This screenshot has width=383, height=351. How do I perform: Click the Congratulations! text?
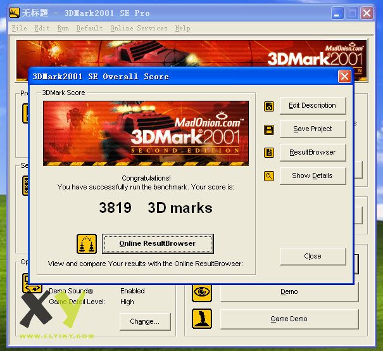click(x=146, y=178)
